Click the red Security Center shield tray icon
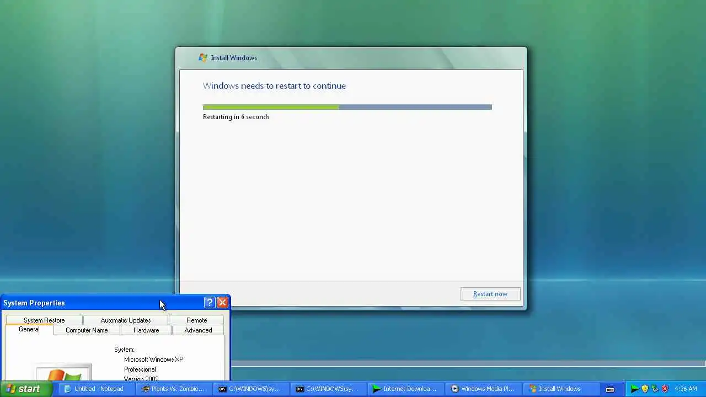The width and height of the screenshot is (706, 397). (x=665, y=389)
